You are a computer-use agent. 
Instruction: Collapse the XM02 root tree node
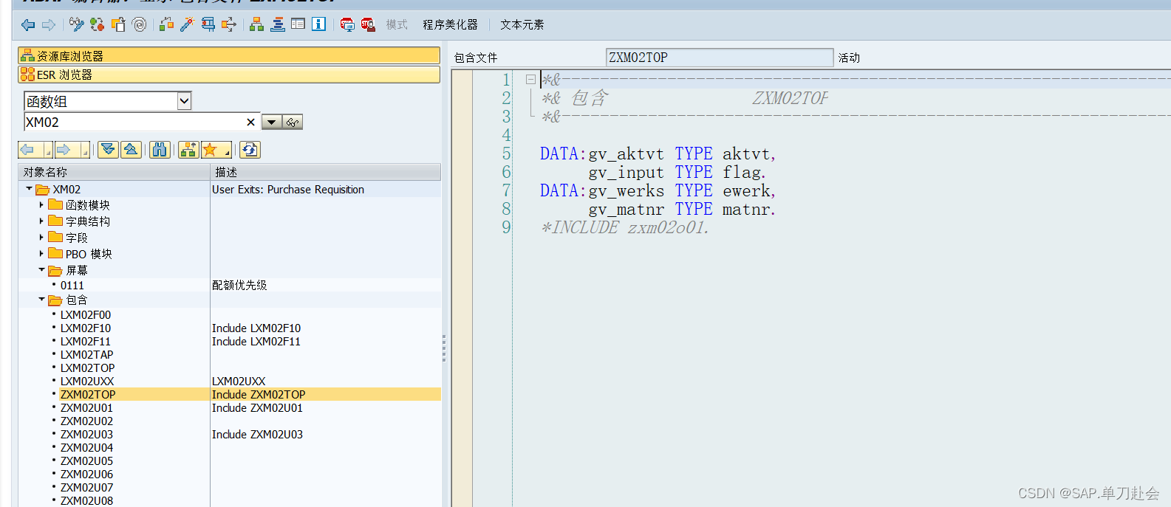click(29, 189)
